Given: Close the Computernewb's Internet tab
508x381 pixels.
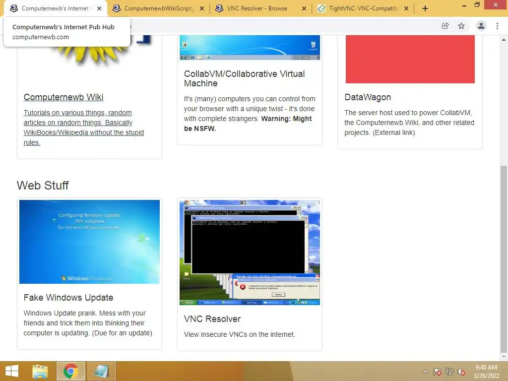Looking at the screenshot, I should pos(99,8).
